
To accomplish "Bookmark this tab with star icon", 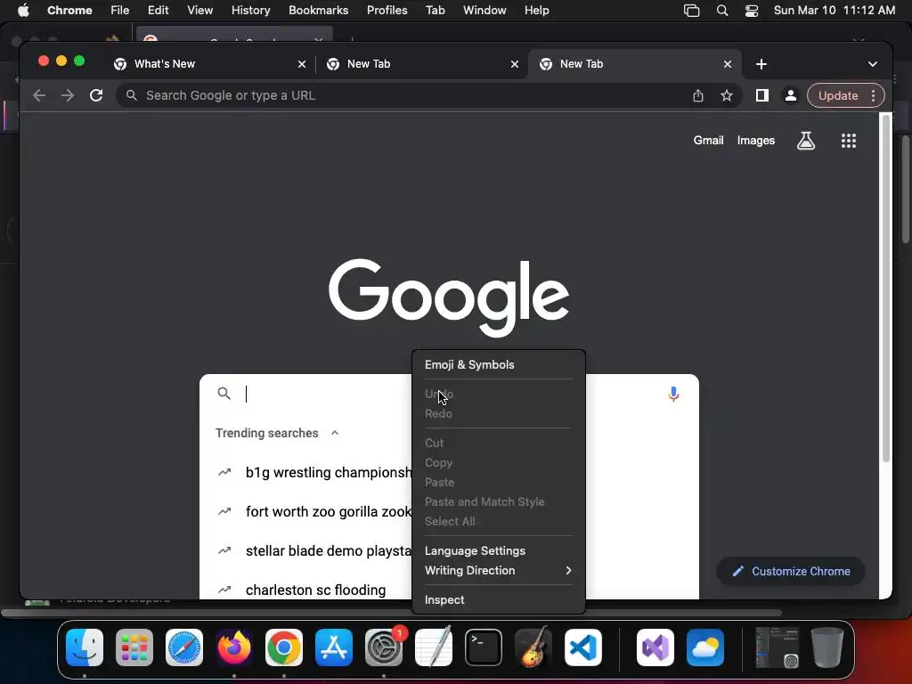I will 727,96.
